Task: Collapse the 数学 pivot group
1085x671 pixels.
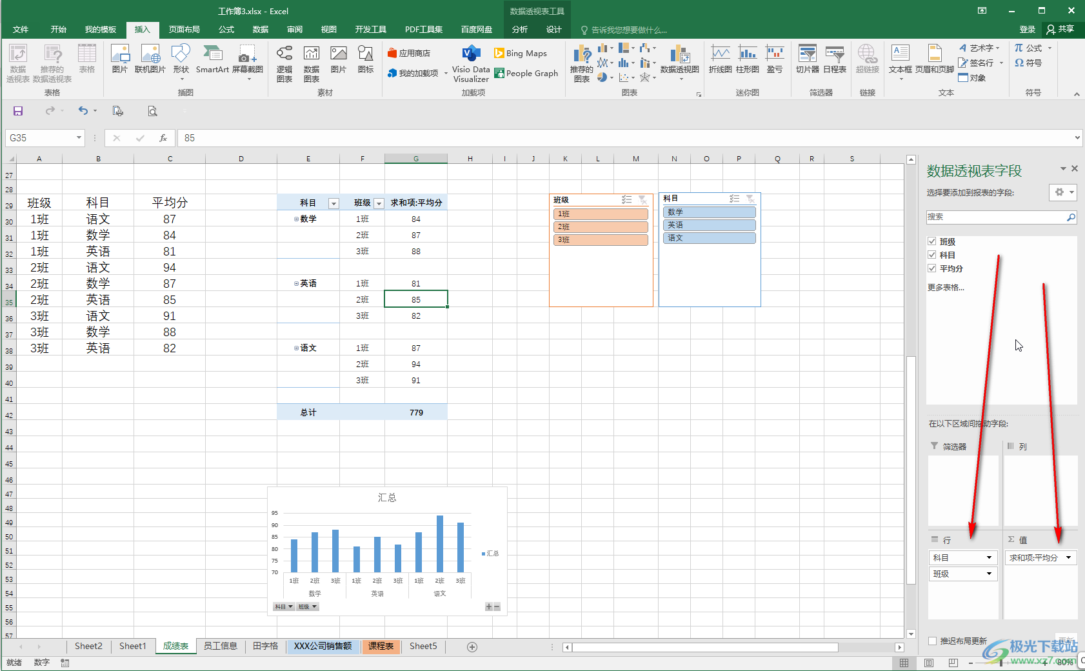Action: (297, 219)
